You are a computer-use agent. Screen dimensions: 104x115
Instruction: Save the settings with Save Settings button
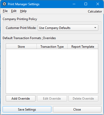27,109
